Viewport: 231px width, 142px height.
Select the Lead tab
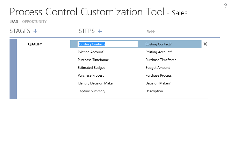click(14, 22)
